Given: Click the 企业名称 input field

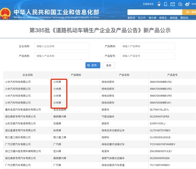Looking at the screenshot, I should tap(62, 46).
